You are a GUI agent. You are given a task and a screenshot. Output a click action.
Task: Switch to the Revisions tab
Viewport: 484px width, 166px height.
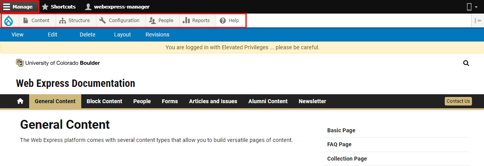pyautogui.click(x=157, y=35)
